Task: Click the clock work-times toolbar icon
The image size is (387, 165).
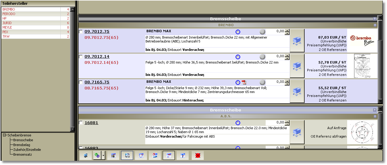Action: click(x=141, y=155)
